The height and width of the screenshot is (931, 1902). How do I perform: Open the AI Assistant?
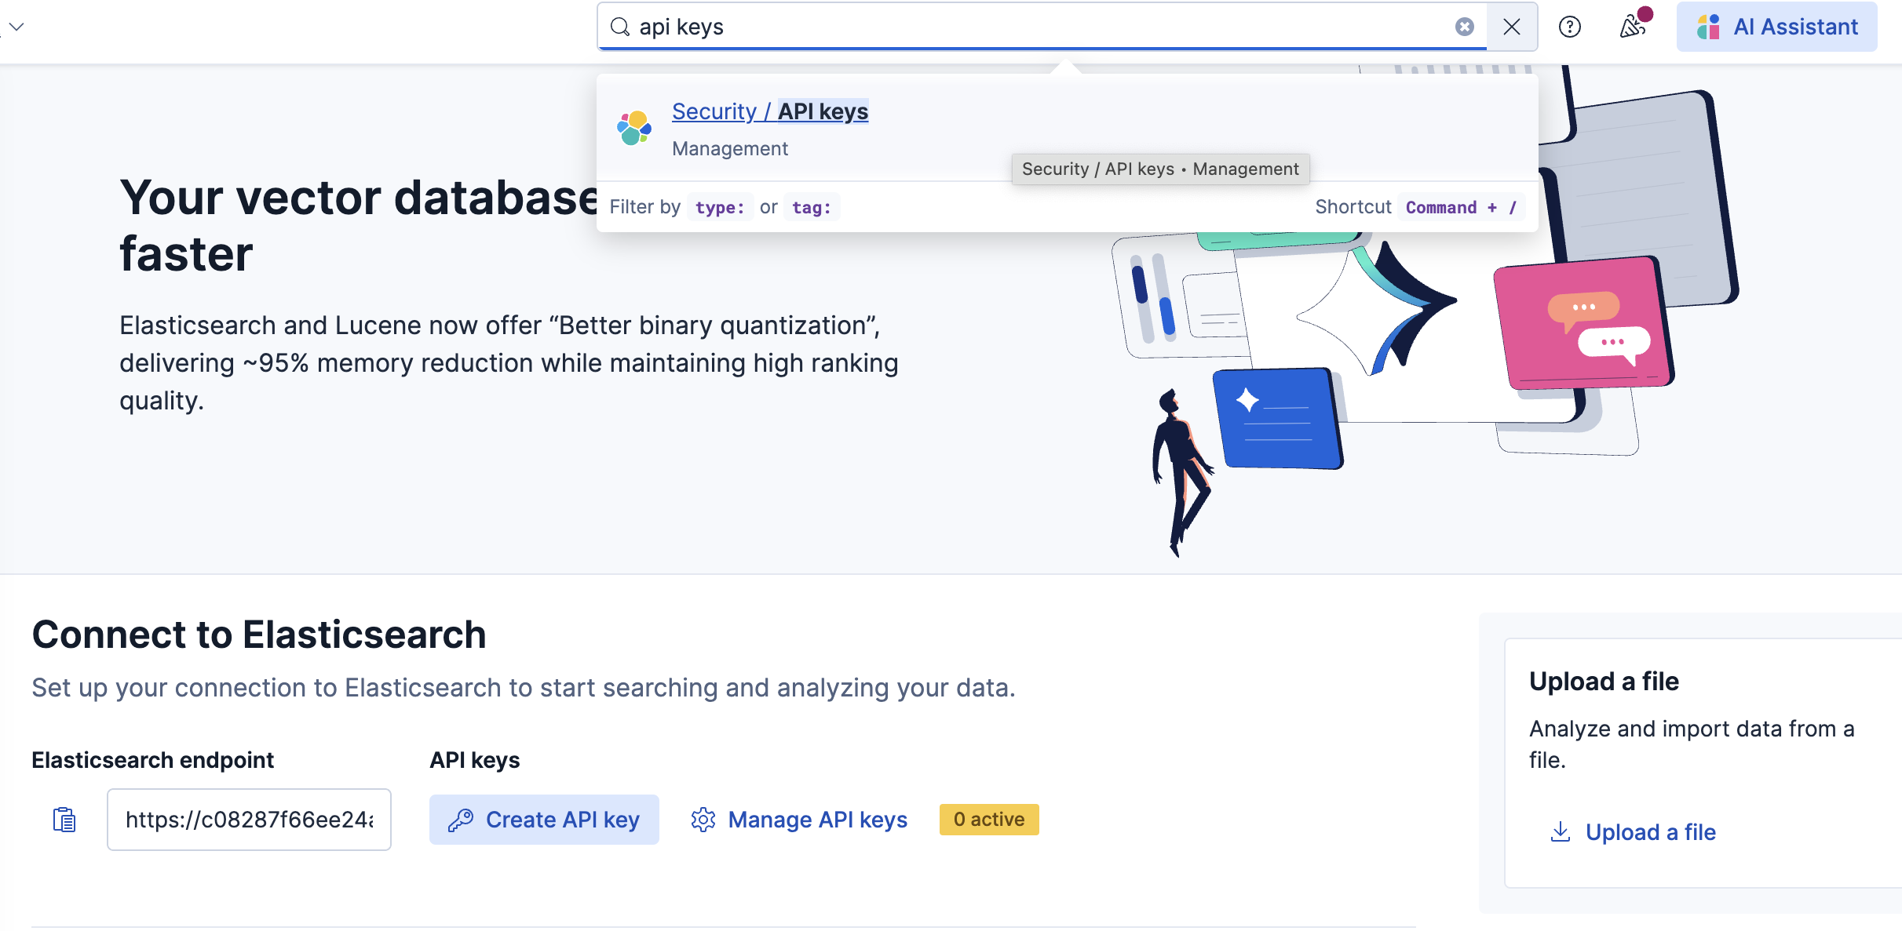(1776, 27)
